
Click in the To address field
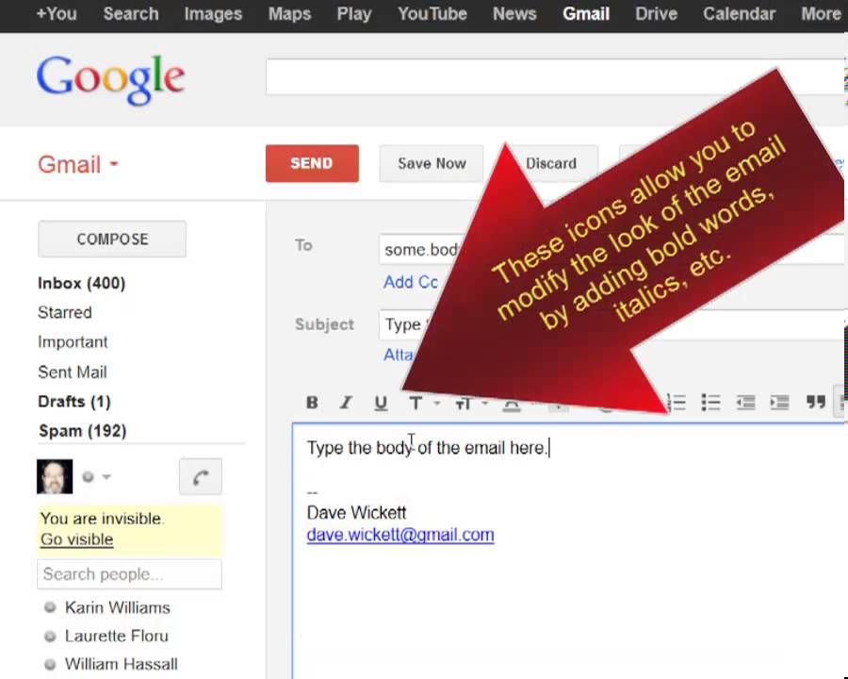click(x=612, y=249)
